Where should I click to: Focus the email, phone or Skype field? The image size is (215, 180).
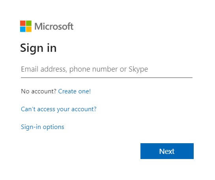(107, 70)
